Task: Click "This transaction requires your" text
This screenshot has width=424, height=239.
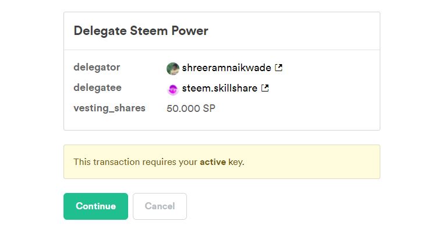Action: pos(135,162)
